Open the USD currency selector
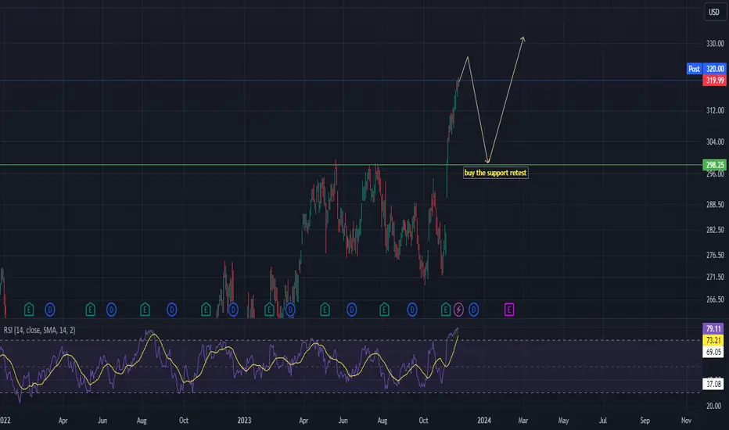Screen dimensions: 729x430 (713, 12)
